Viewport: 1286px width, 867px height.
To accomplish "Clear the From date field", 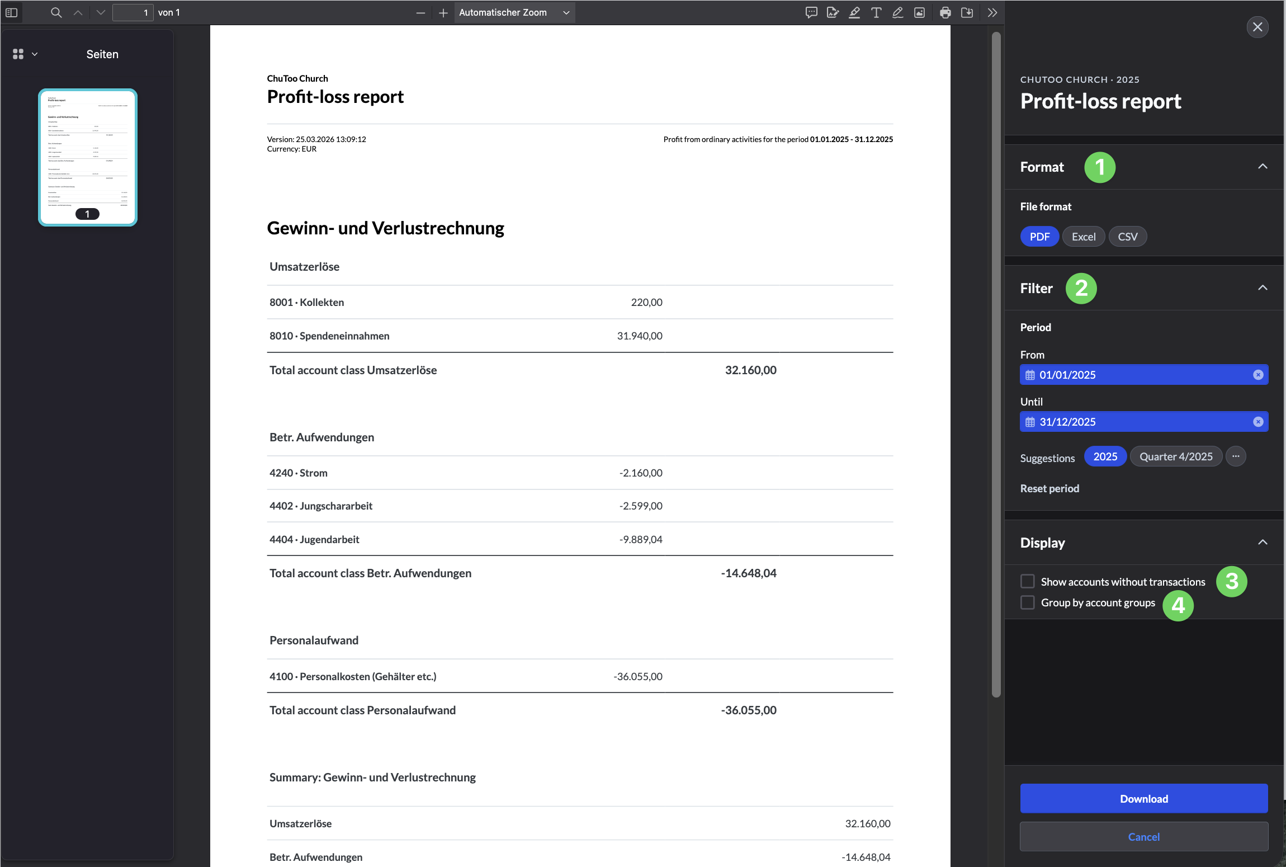I will click(1258, 375).
